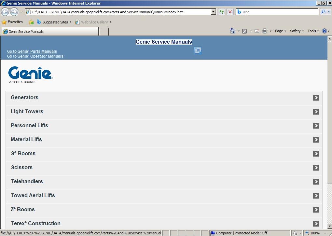Open the Z Booms category

pyautogui.click(x=164, y=209)
